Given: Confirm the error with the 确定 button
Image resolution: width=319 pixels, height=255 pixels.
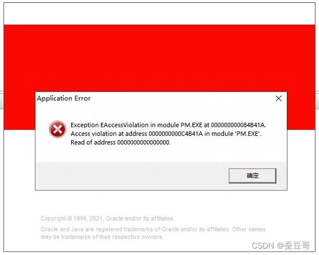Looking at the screenshot, I should (253, 176).
